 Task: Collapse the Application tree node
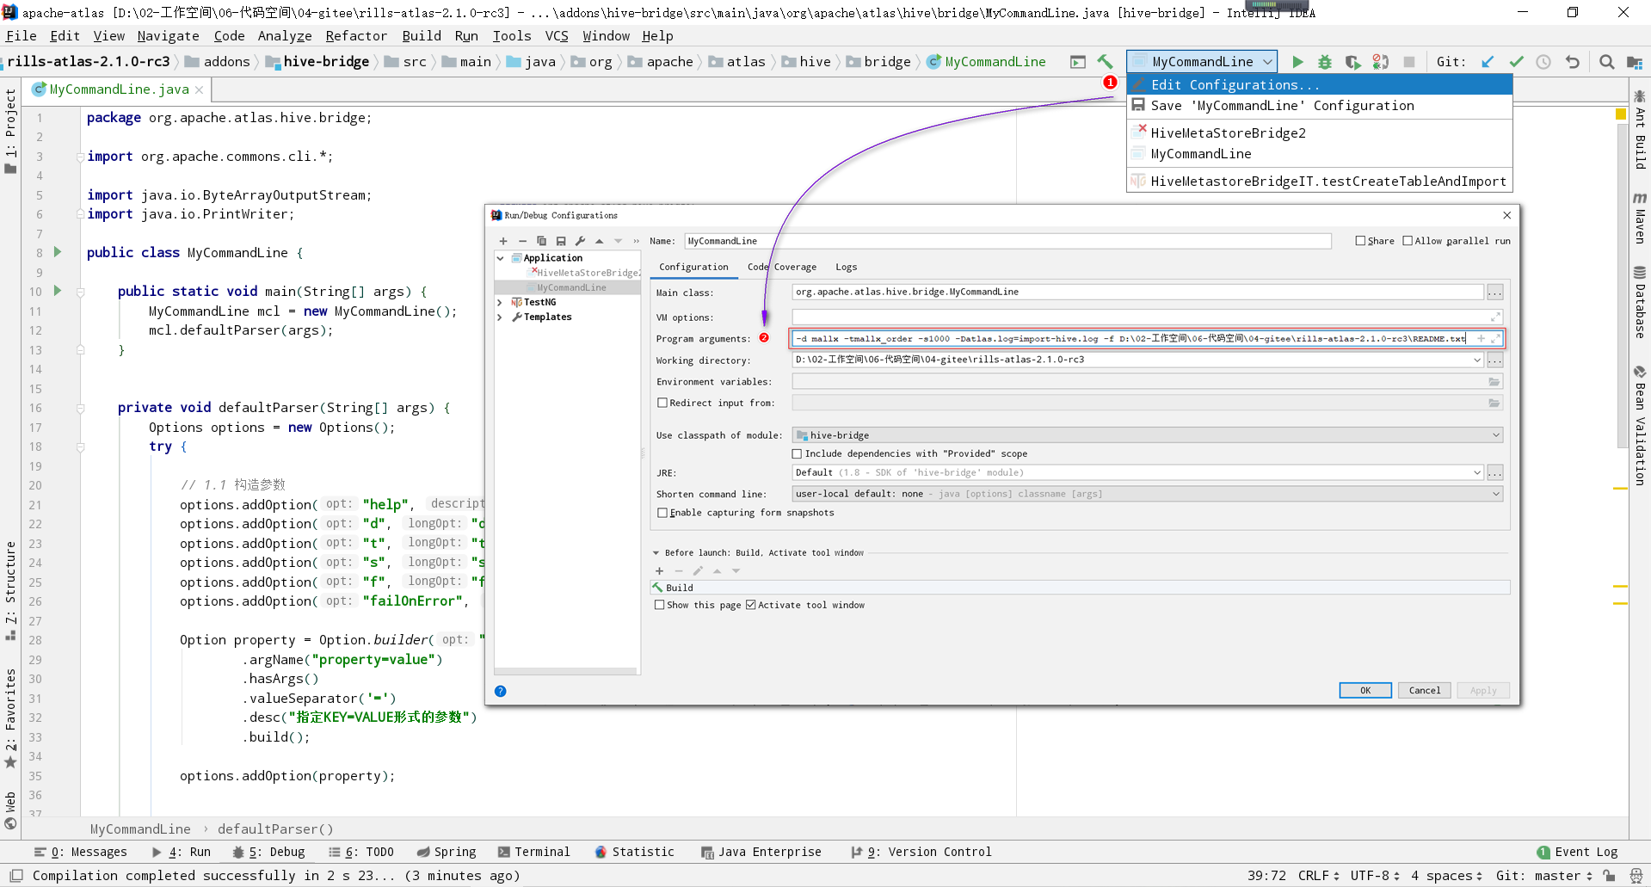pyautogui.click(x=500, y=258)
